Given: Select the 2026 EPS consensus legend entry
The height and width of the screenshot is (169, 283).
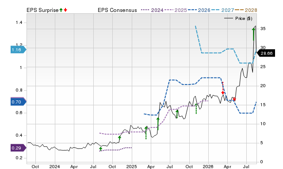Looking at the screenshot, I should click(199, 10).
